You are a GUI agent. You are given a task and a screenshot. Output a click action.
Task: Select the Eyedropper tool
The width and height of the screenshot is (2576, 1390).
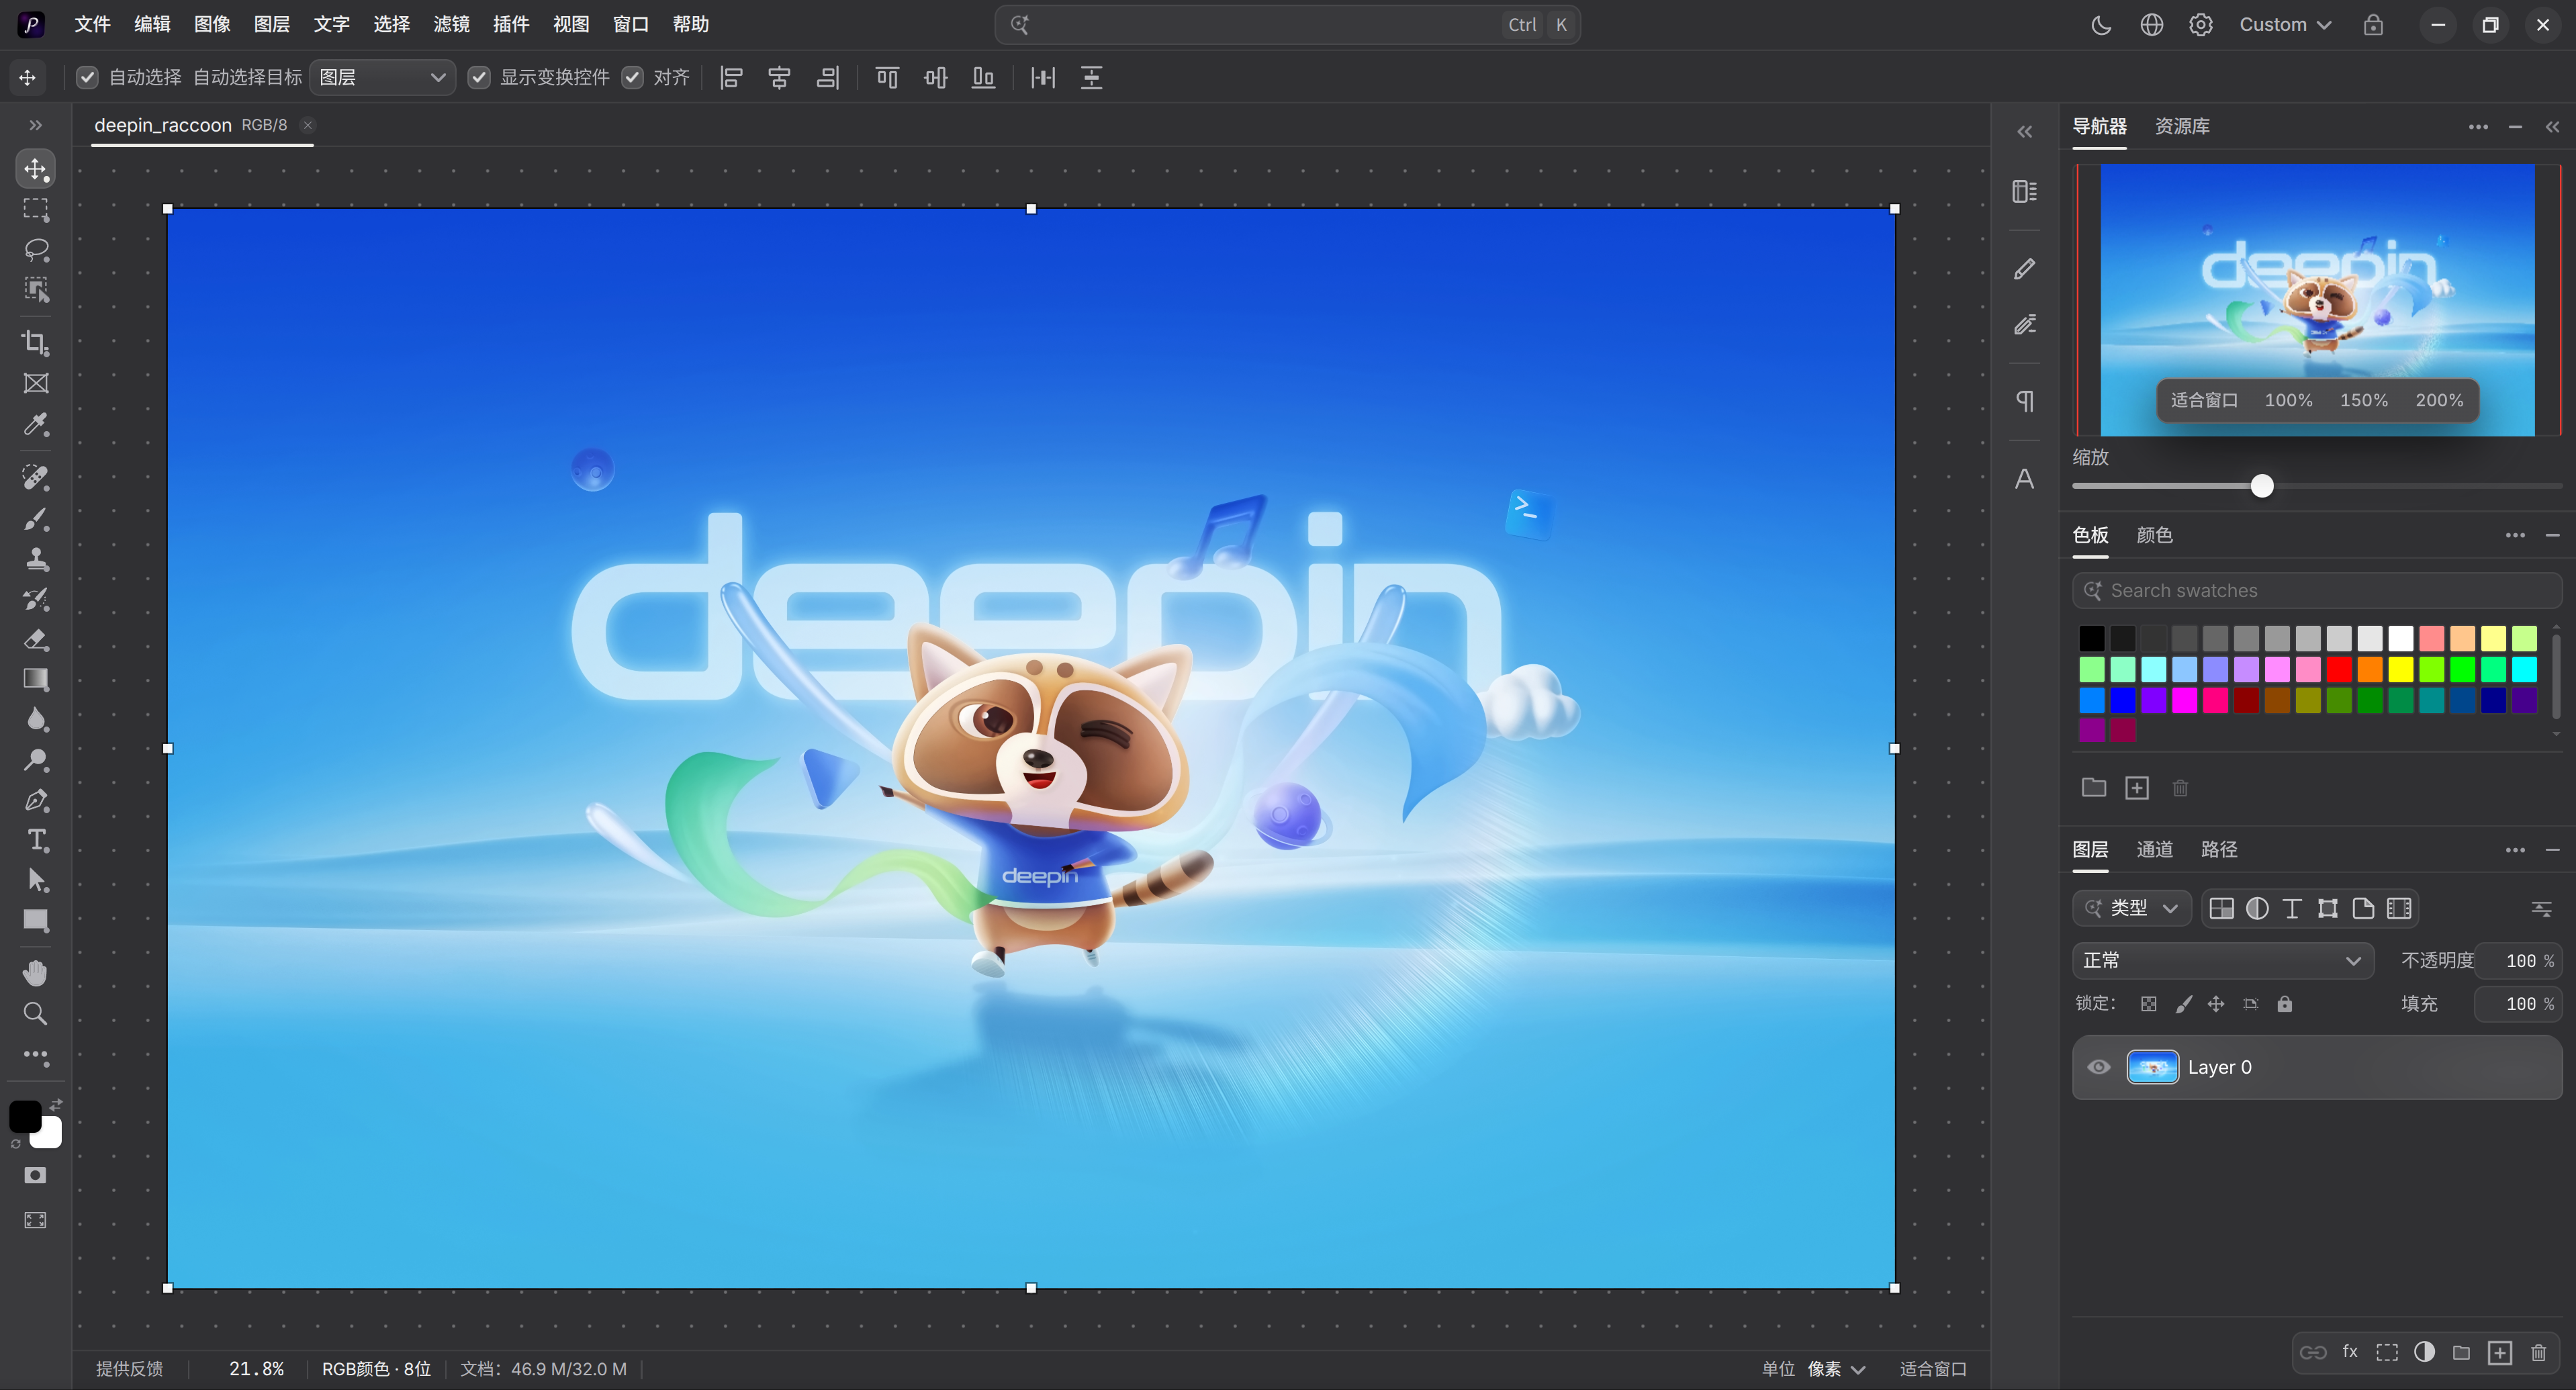point(36,424)
